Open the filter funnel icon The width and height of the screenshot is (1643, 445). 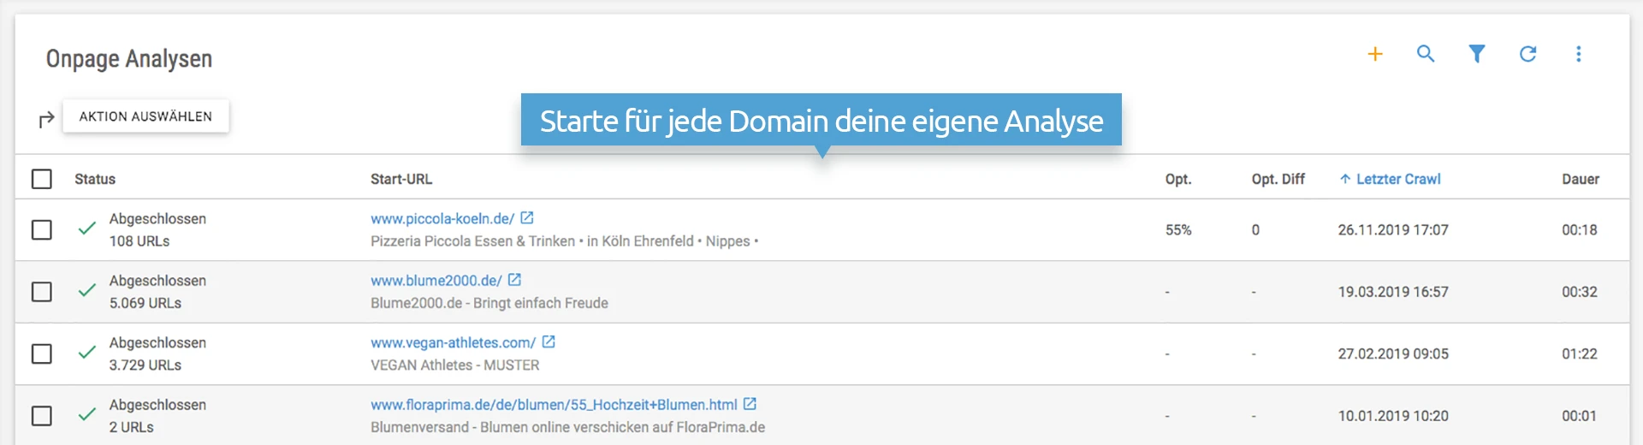point(1477,54)
